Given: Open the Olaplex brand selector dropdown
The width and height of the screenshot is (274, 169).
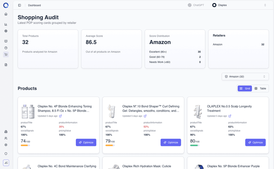Looking at the screenshot, I should pos(239,5).
